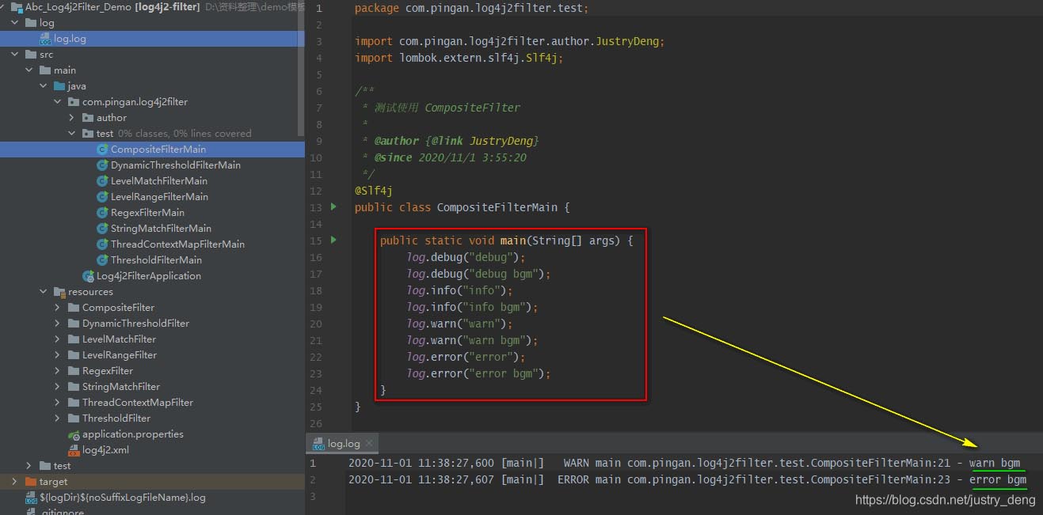
Task: Click the DynamicThresholdFilterMain class icon
Action: pyautogui.click(x=102, y=165)
